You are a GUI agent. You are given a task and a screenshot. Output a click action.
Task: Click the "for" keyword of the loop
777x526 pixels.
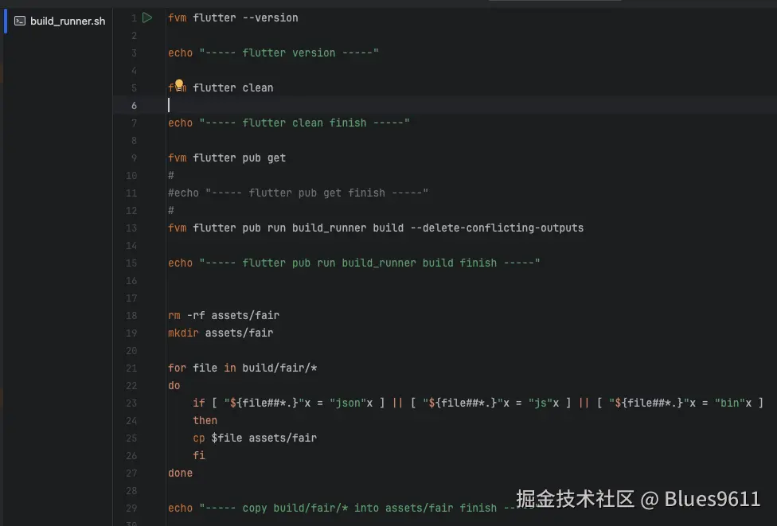177,368
